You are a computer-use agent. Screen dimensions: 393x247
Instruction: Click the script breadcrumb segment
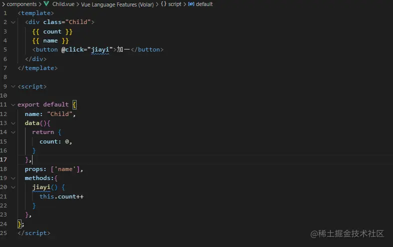point(175,4)
